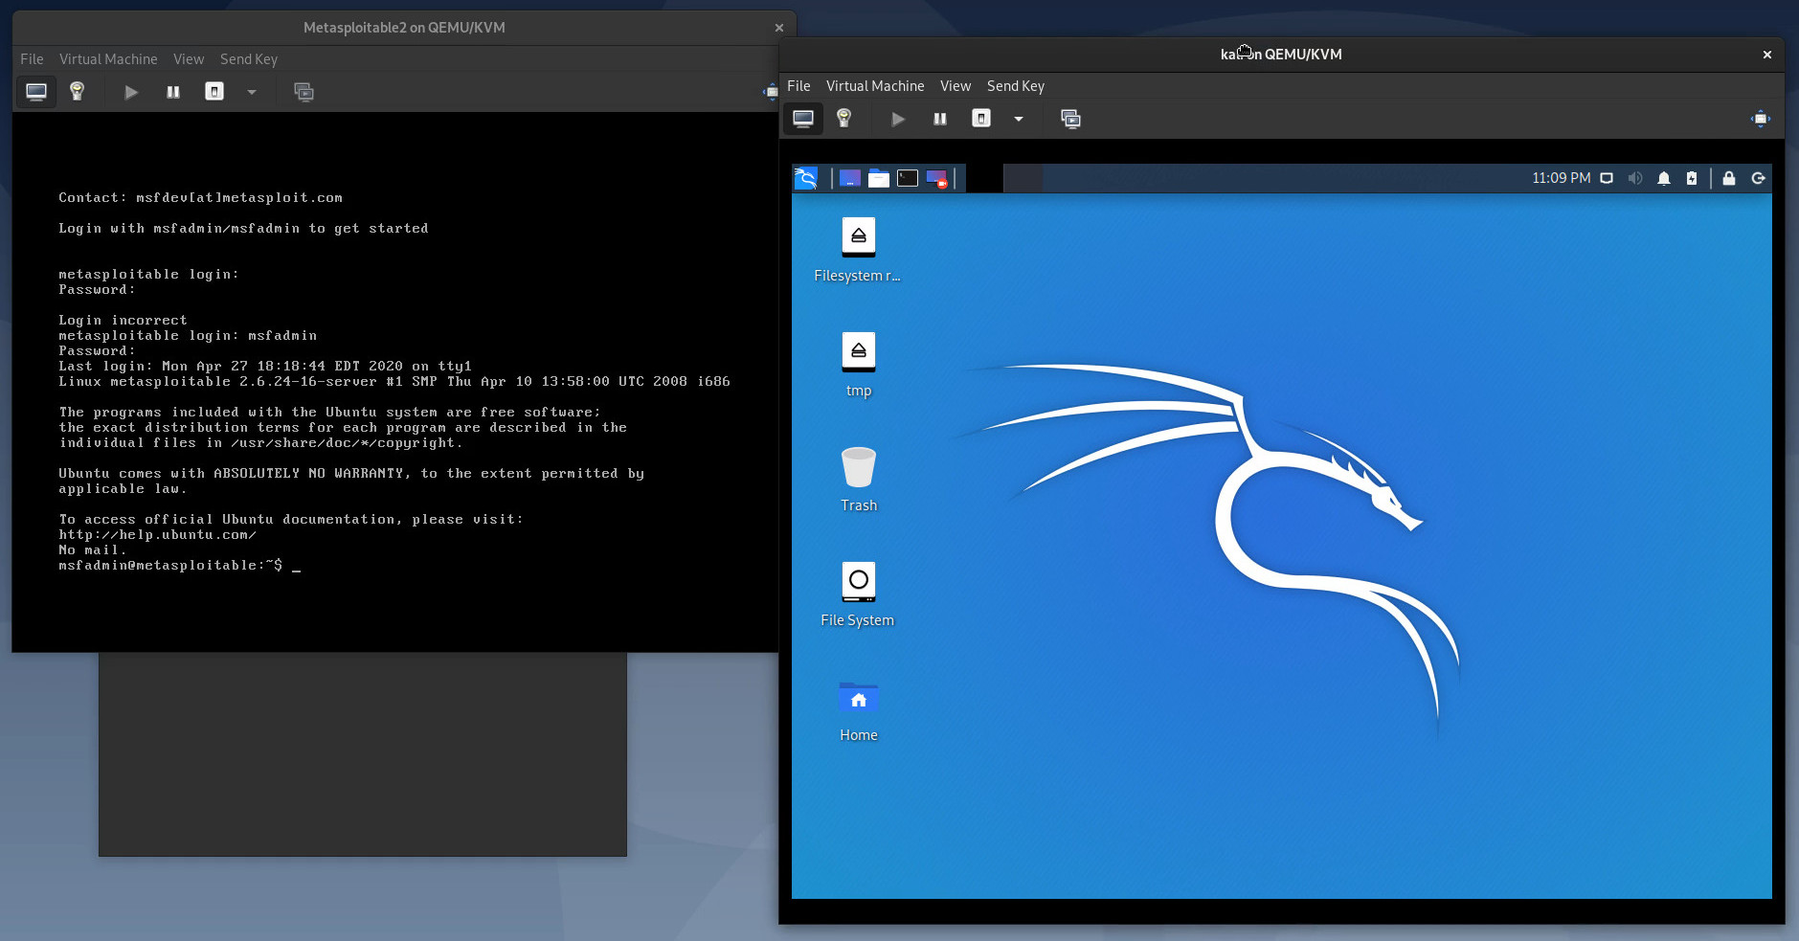
Task: Pause the kali virtual machine
Action: 938,119
